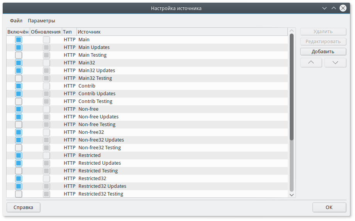Shade the window using title bar down chevron
The width and height of the screenshot is (355, 221).
point(324,8)
